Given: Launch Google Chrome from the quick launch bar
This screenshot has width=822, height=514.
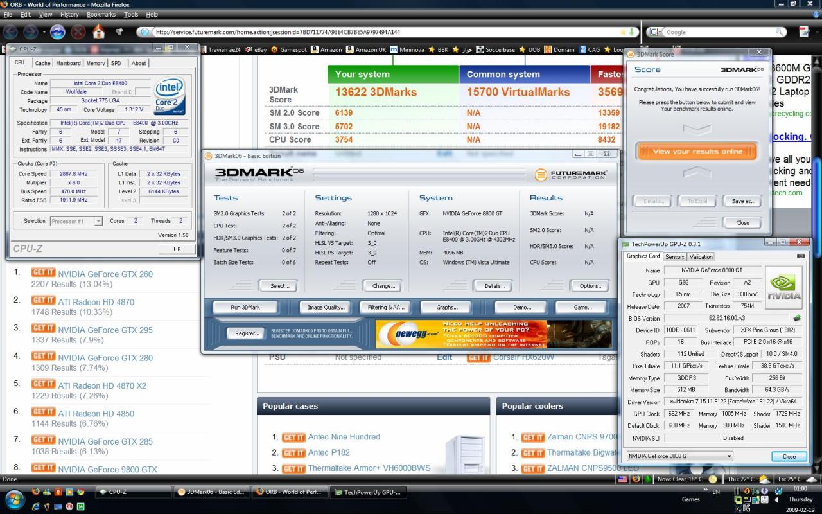Looking at the screenshot, I should (81, 492).
